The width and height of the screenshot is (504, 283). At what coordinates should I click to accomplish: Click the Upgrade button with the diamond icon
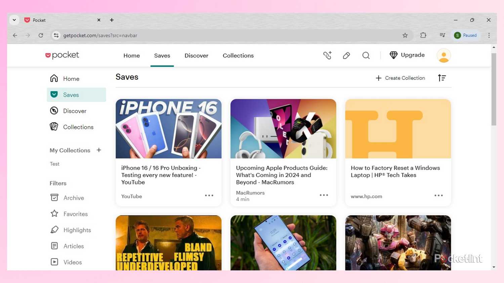pos(407,55)
